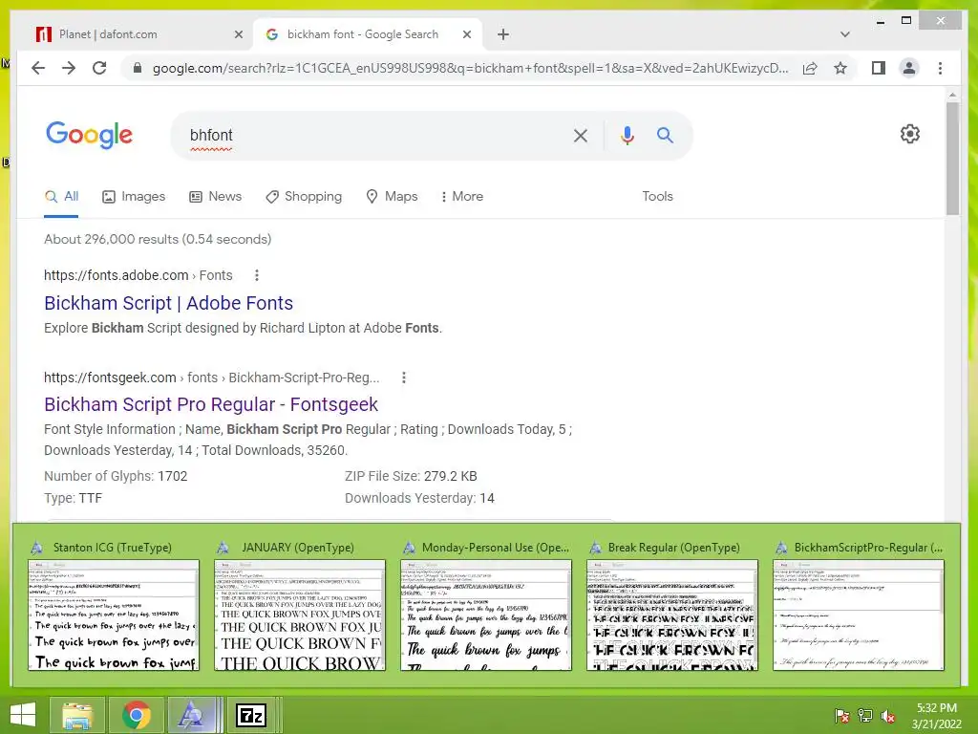Screen dimensions: 978x734
Task: Open Chrome side panel
Action: (x=879, y=68)
